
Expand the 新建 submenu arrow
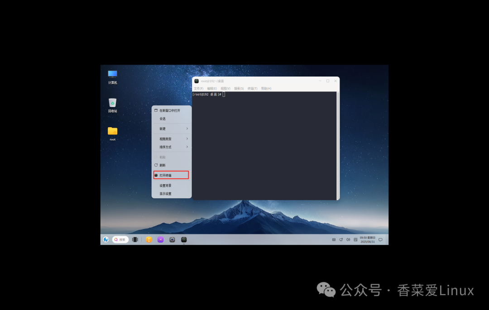click(x=187, y=129)
